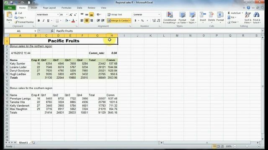This screenshot has height=150, width=268.
Task: Switch to Page Layout view
Action: (218, 146)
